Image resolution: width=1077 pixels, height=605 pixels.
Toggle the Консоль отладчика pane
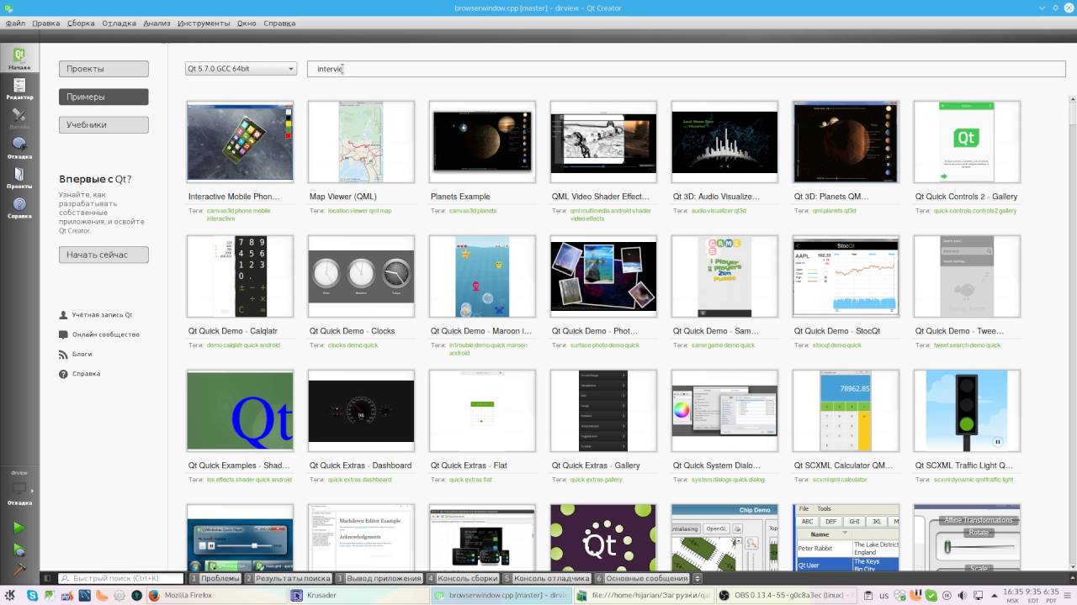(547, 578)
